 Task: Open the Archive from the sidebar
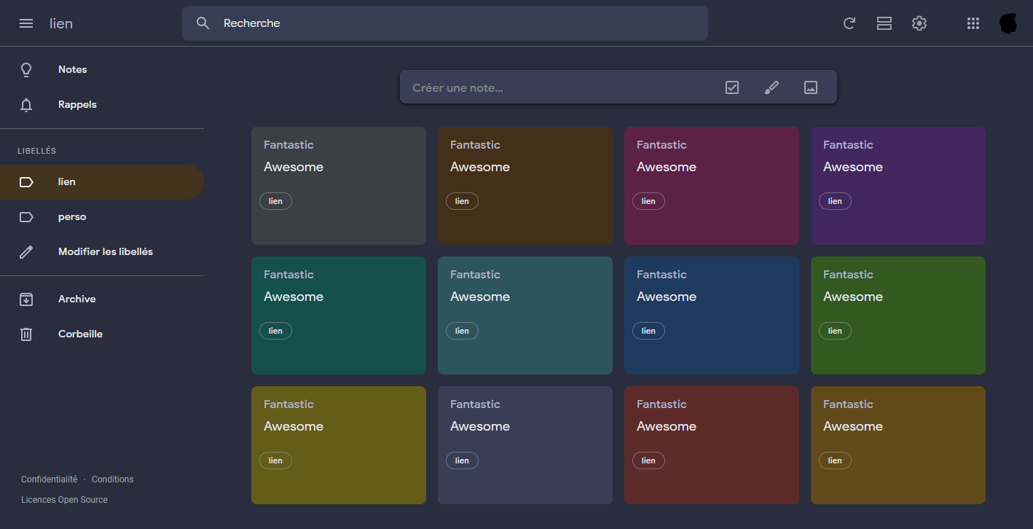(x=76, y=299)
